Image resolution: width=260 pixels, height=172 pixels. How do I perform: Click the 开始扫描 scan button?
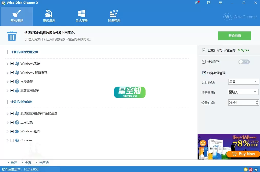(x=234, y=36)
